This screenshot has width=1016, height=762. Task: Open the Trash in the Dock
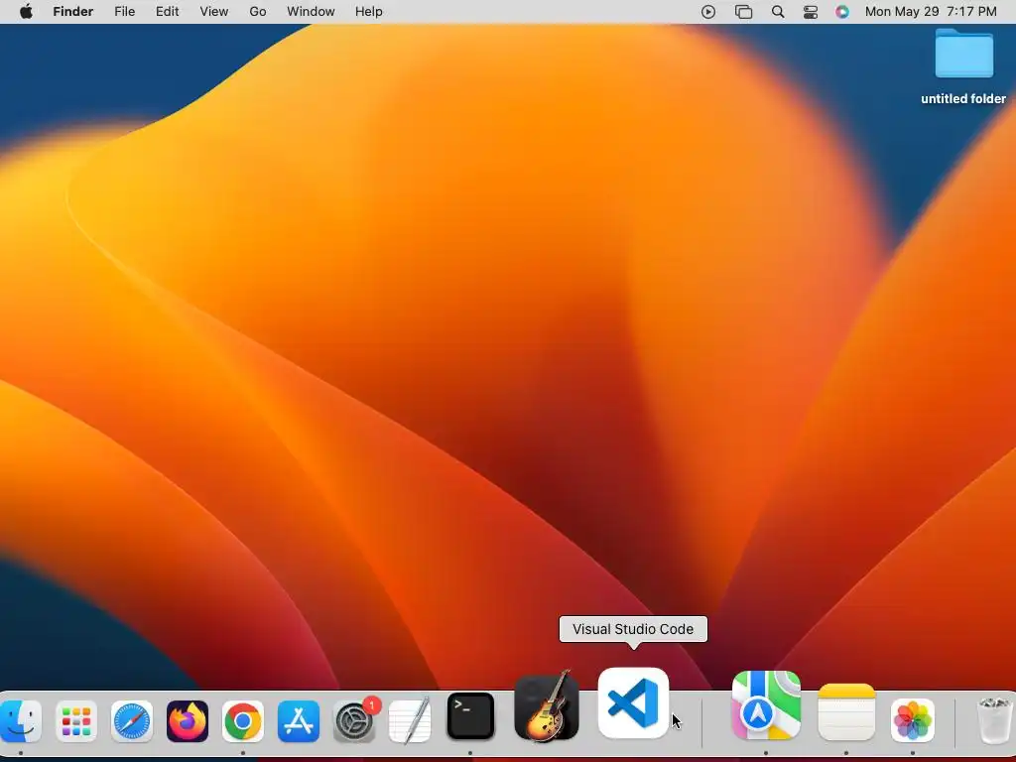[994, 720]
